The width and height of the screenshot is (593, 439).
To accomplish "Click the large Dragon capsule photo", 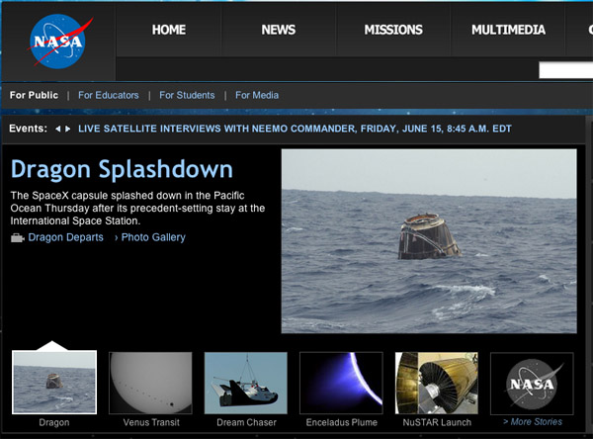I will [x=429, y=241].
